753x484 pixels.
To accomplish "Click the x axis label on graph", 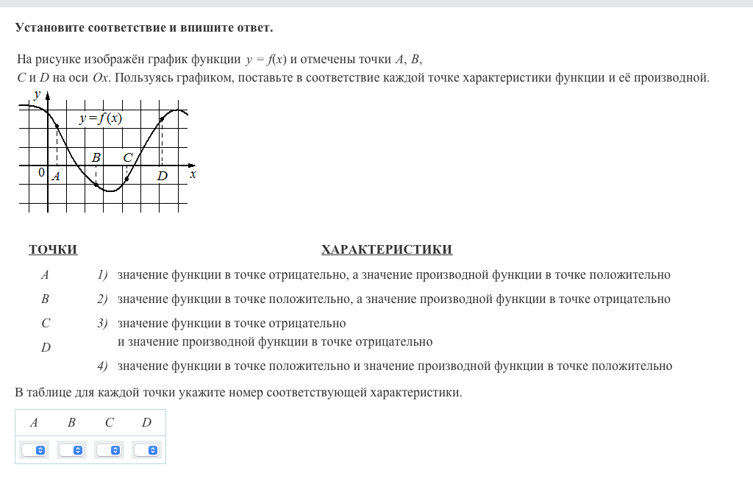I will tap(193, 174).
